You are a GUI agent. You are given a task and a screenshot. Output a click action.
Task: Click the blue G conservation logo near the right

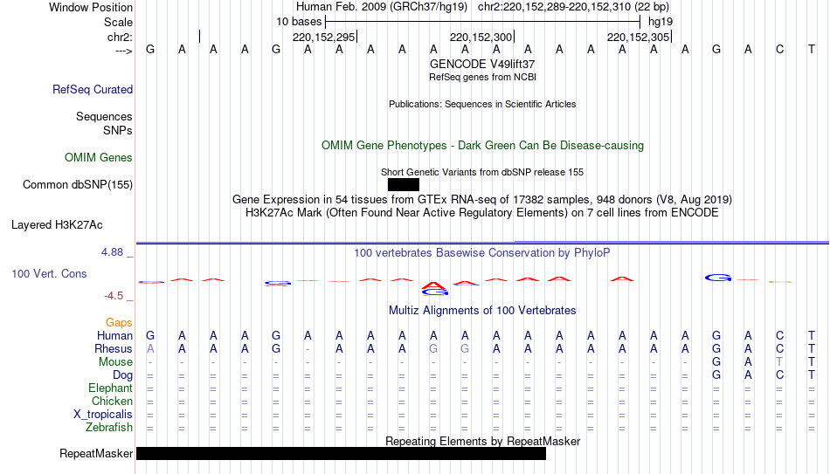coord(718,278)
